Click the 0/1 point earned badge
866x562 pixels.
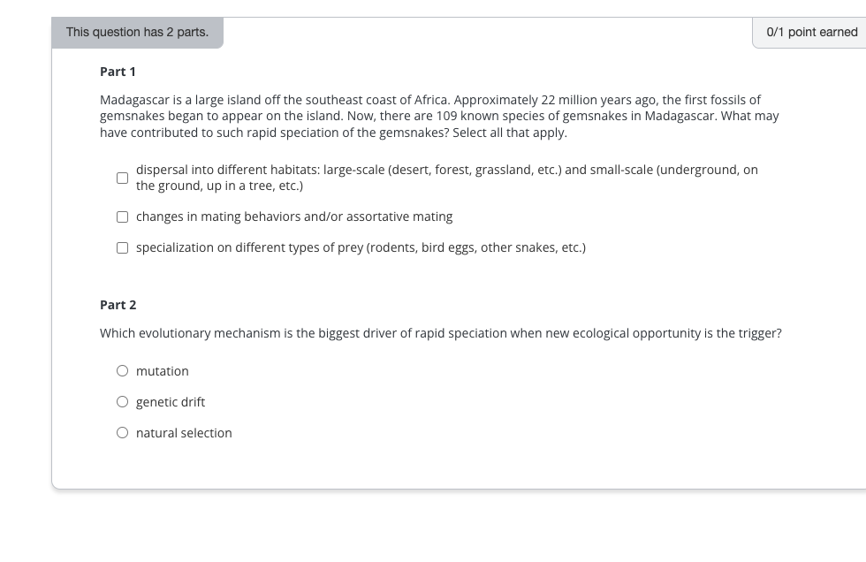[x=811, y=31]
